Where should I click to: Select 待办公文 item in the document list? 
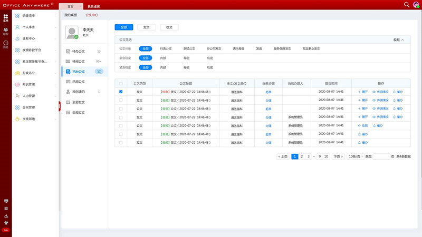(78, 52)
